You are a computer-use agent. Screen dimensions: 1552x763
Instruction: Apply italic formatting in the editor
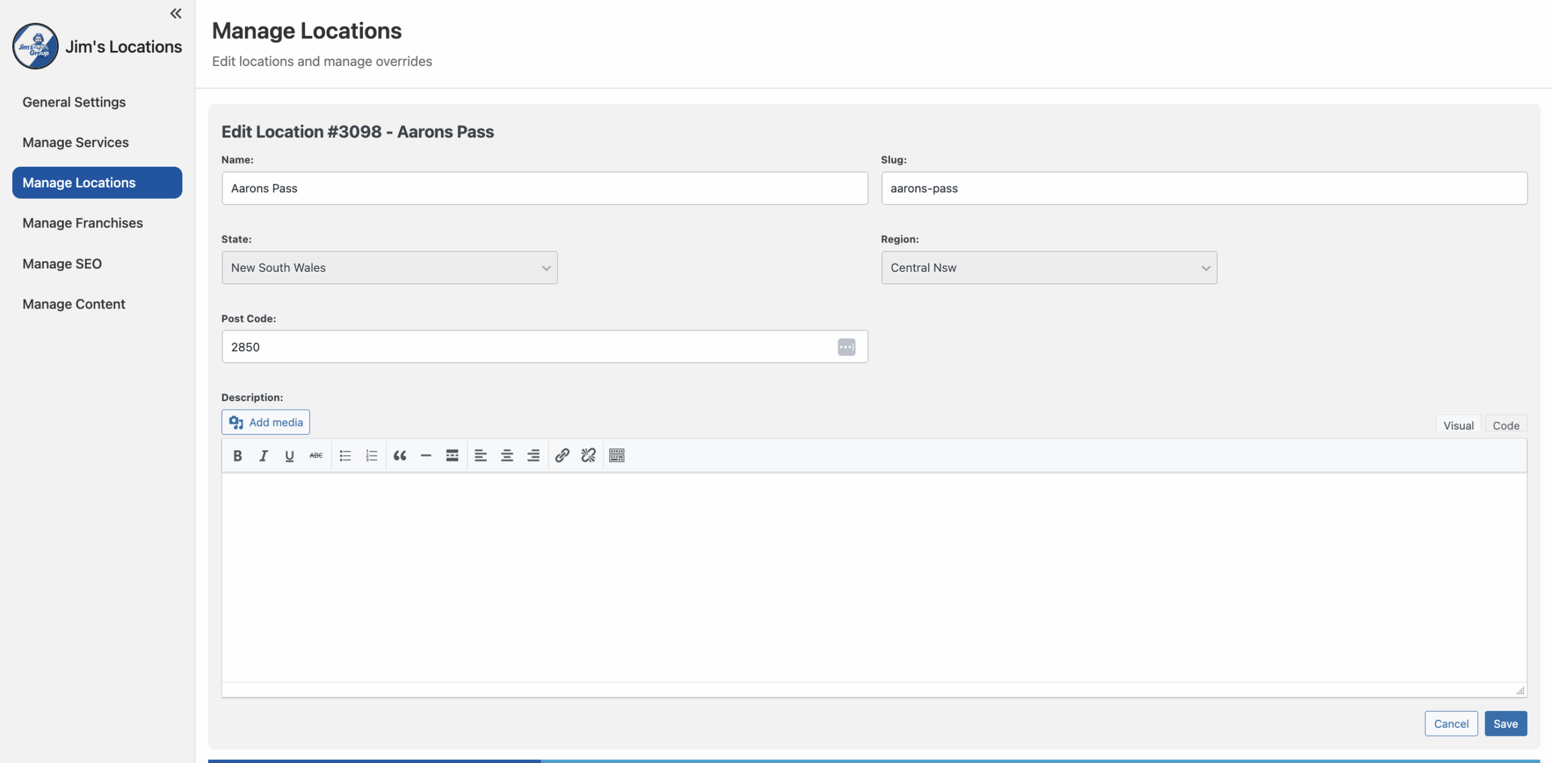click(263, 456)
